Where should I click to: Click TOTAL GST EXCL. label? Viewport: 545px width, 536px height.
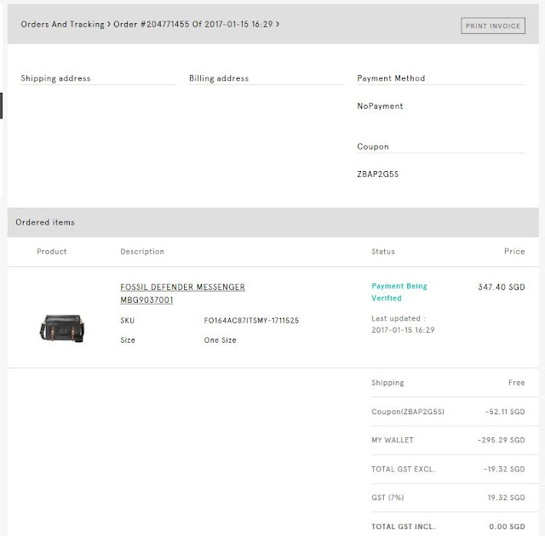pos(403,470)
